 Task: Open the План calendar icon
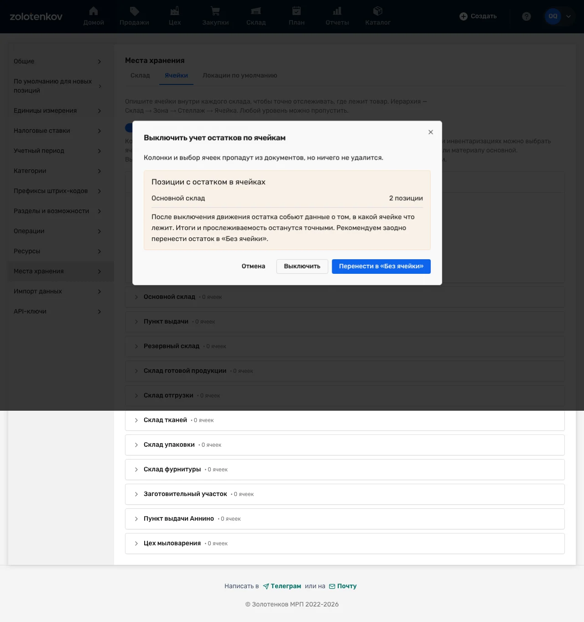[x=297, y=11]
